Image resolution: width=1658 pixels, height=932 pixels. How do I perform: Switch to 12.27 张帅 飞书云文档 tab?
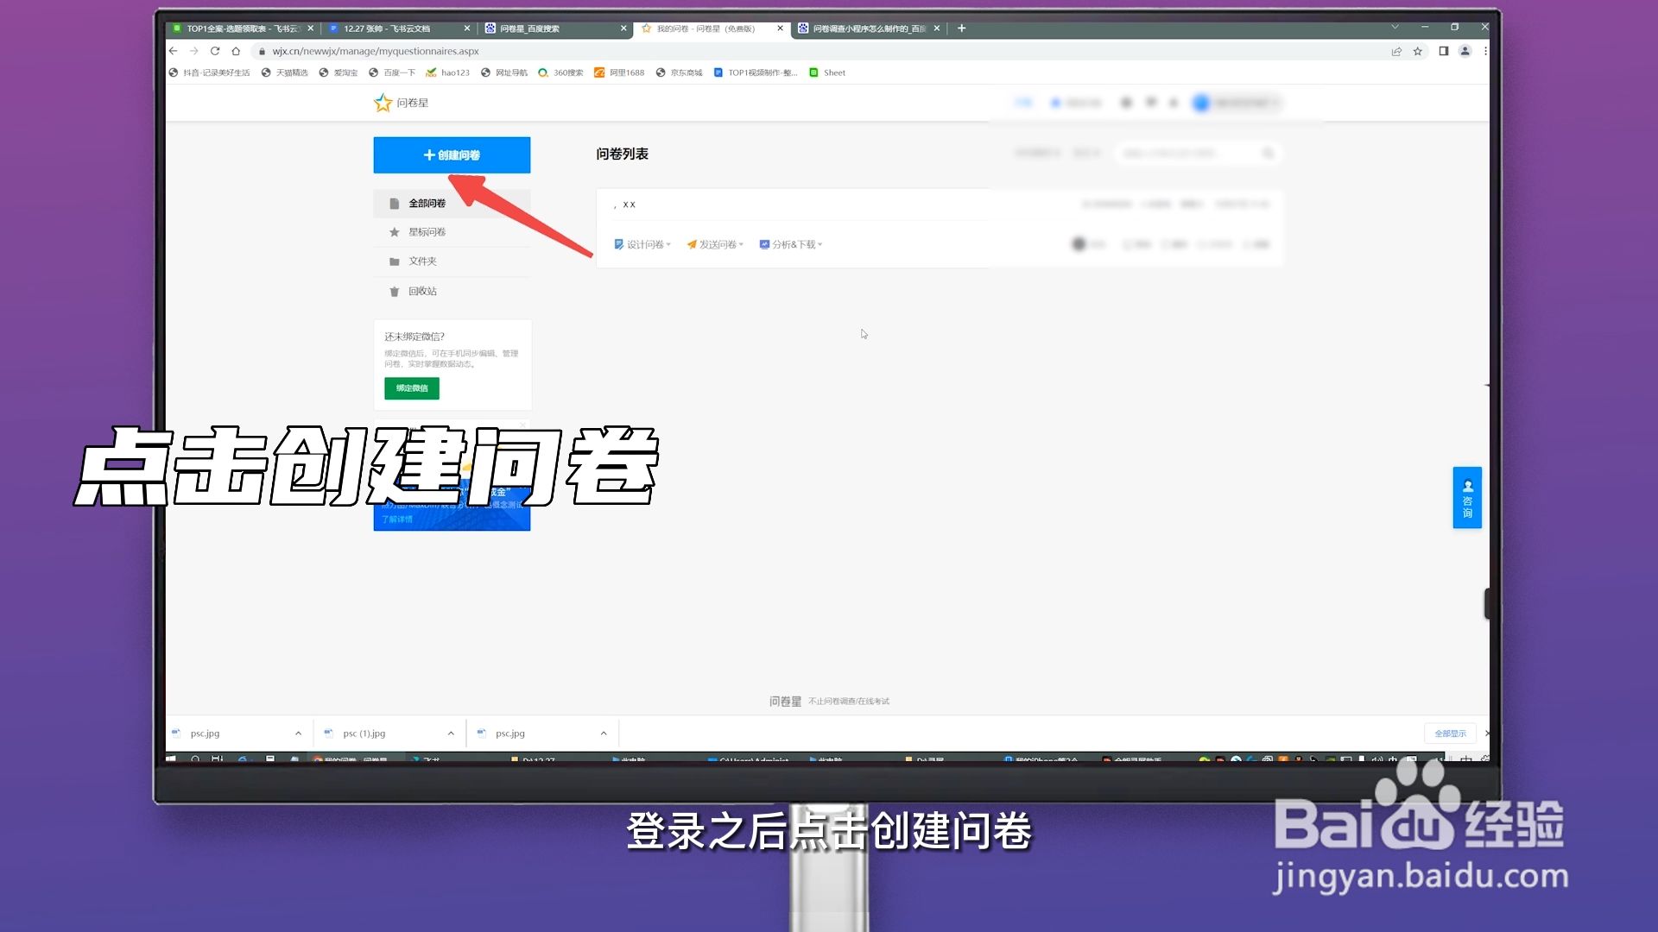[x=399, y=28]
